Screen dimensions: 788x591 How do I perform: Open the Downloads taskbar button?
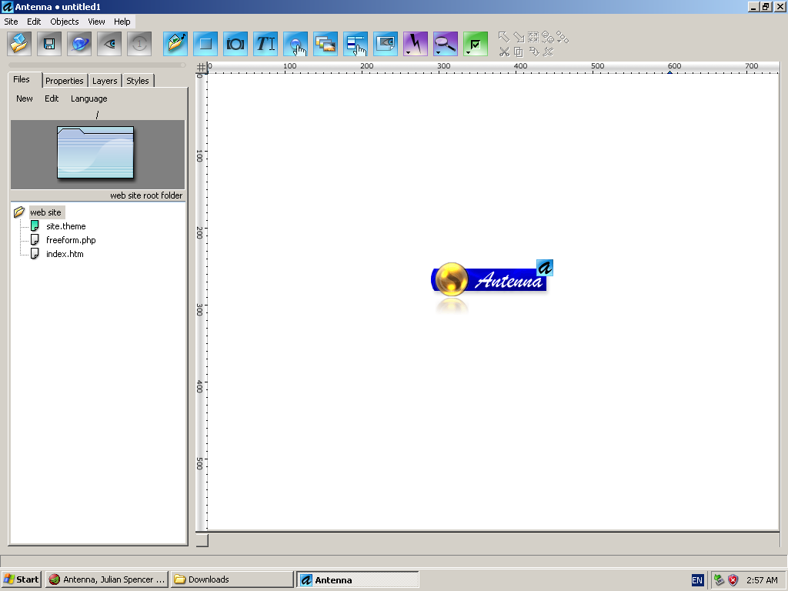(x=232, y=579)
